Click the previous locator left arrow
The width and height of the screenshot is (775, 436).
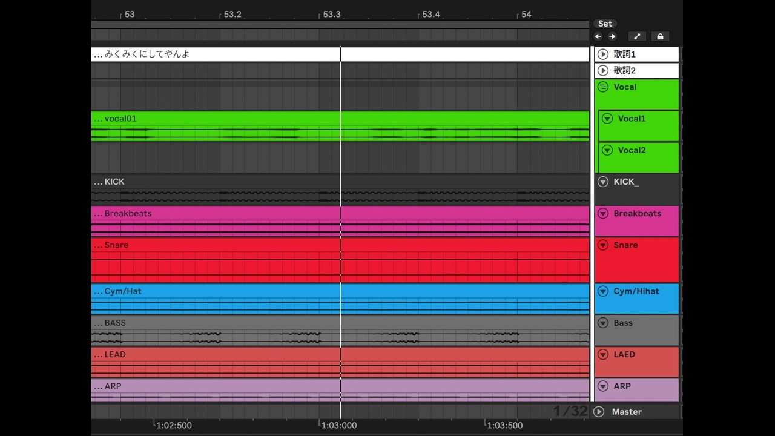pyautogui.click(x=598, y=36)
